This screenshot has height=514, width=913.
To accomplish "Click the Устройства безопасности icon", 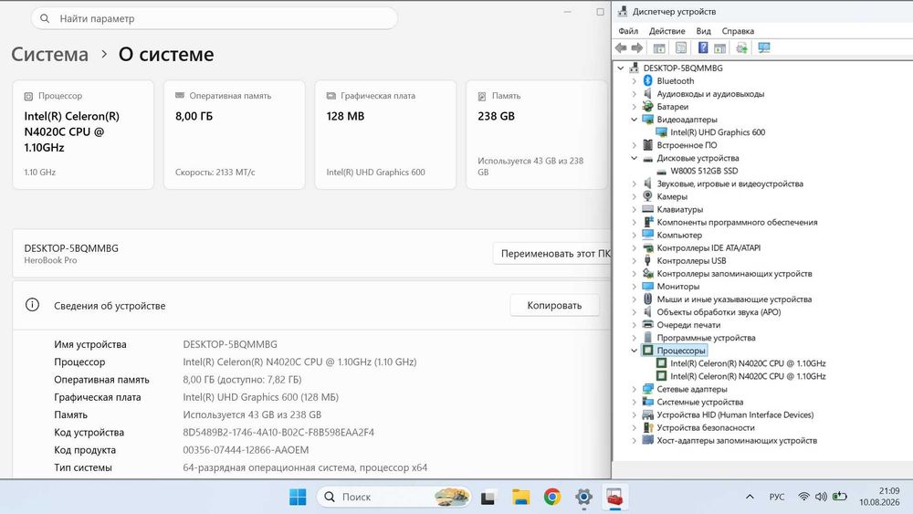I will pos(647,427).
